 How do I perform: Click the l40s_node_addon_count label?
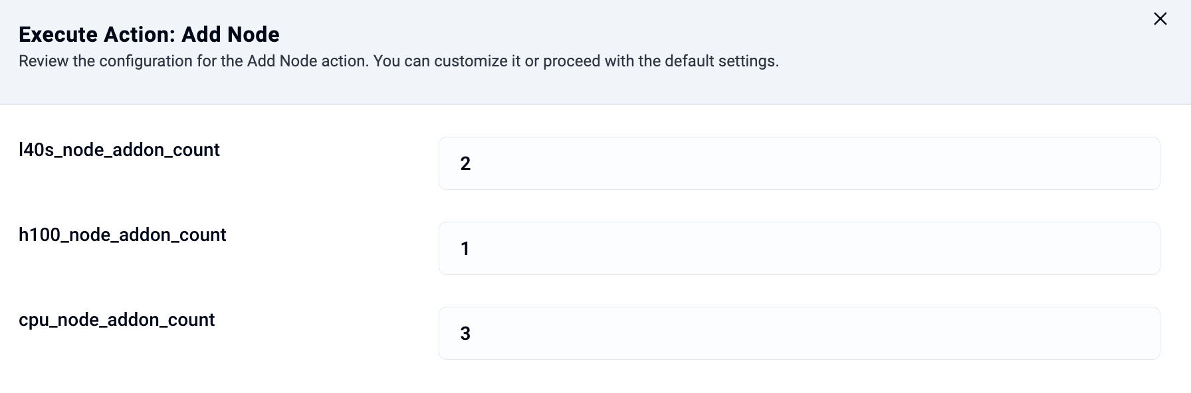coord(119,150)
